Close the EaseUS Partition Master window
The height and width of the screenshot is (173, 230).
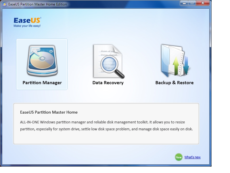pyautogui.click(x=203, y=3)
